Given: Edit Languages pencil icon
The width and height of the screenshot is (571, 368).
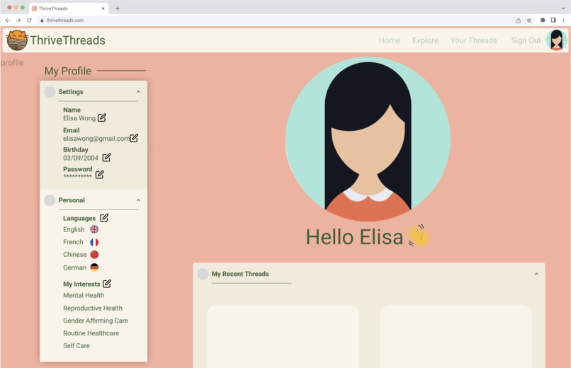Looking at the screenshot, I should [x=104, y=217].
